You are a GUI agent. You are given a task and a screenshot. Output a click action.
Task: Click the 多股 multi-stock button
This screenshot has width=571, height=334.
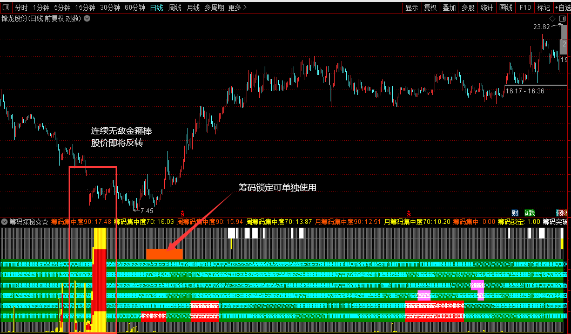468,8
